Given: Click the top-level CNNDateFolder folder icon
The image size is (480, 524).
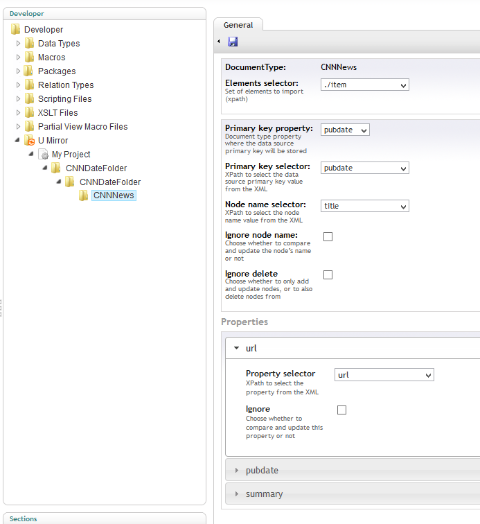Looking at the screenshot, I should (56, 168).
